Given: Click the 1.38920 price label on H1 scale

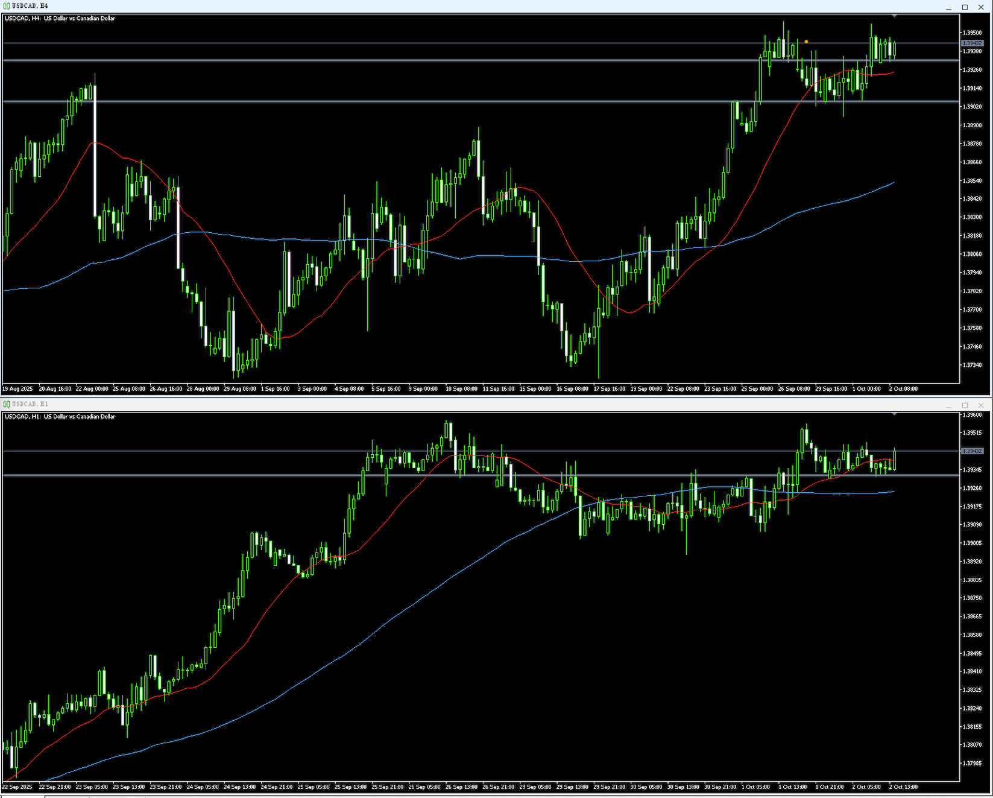Looking at the screenshot, I should [973, 562].
